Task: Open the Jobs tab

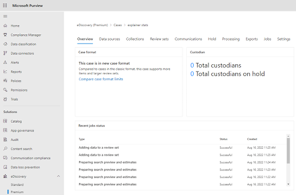Action: pos(267,39)
